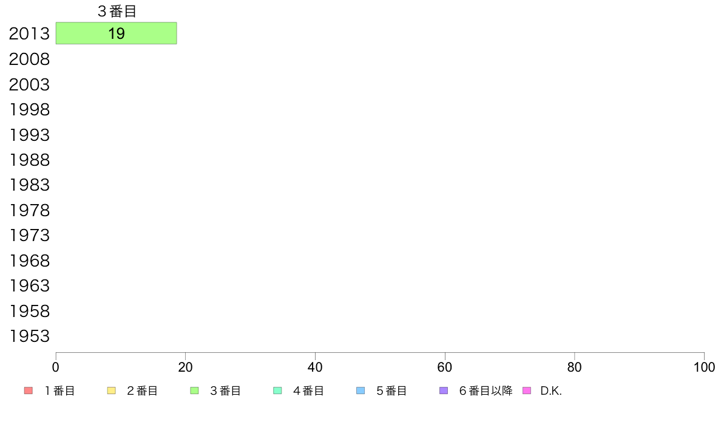Click the yellow 2番目 legend swatch
The image size is (721, 447).
click(x=111, y=391)
